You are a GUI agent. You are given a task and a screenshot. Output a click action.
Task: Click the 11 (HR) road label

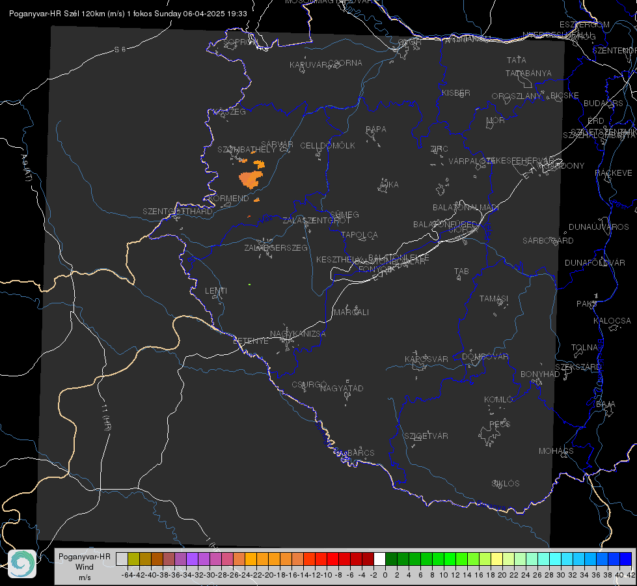click(x=105, y=417)
